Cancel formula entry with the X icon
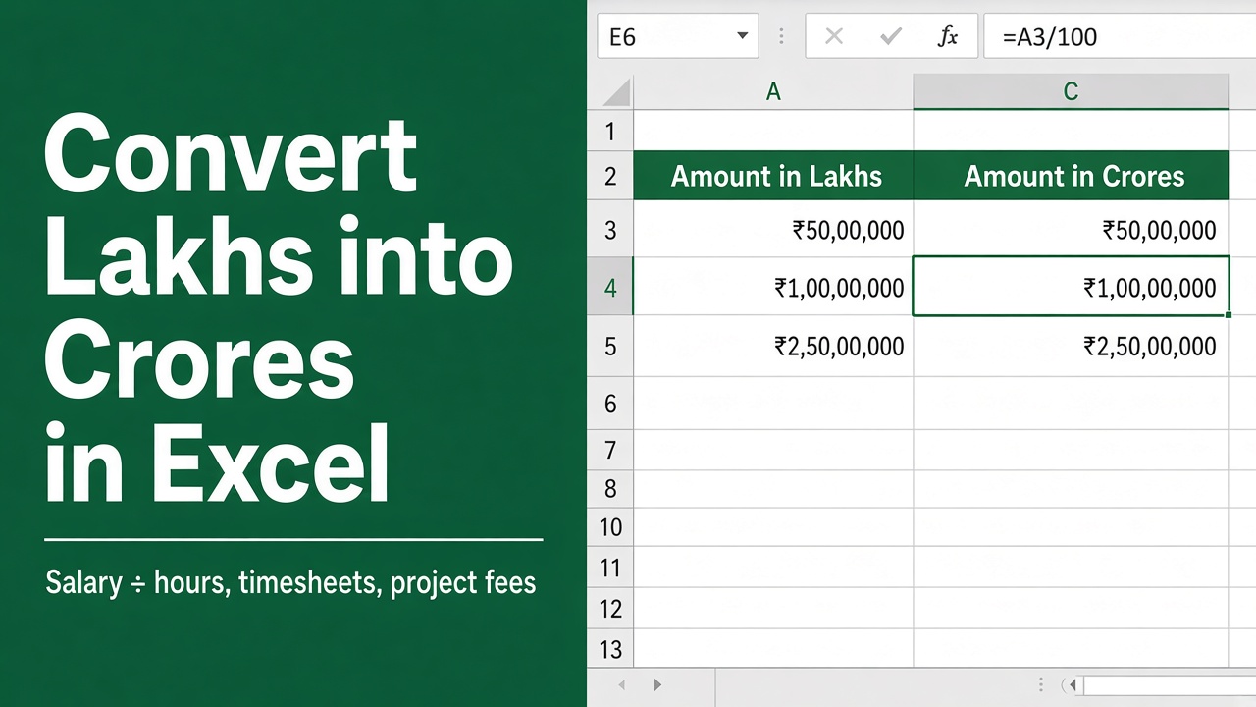This screenshot has height=707, width=1256. (834, 37)
